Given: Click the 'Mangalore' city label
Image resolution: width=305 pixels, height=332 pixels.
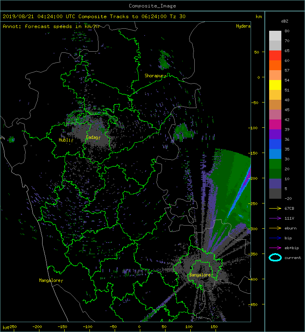Looking at the screenshot, I should [50, 280].
